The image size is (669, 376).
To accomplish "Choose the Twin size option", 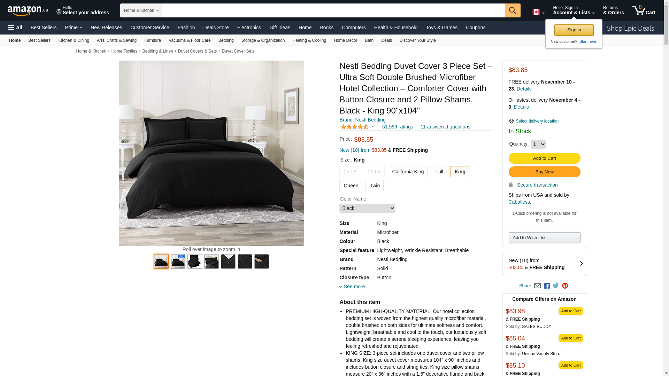I will 375,186.
